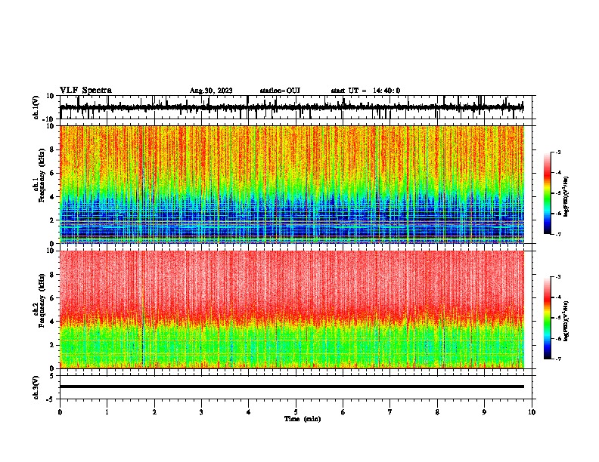This screenshot has width=599, height=462.
Task: Click the "ch.1(V)" waveform axis label
Action: click(x=36, y=107)
